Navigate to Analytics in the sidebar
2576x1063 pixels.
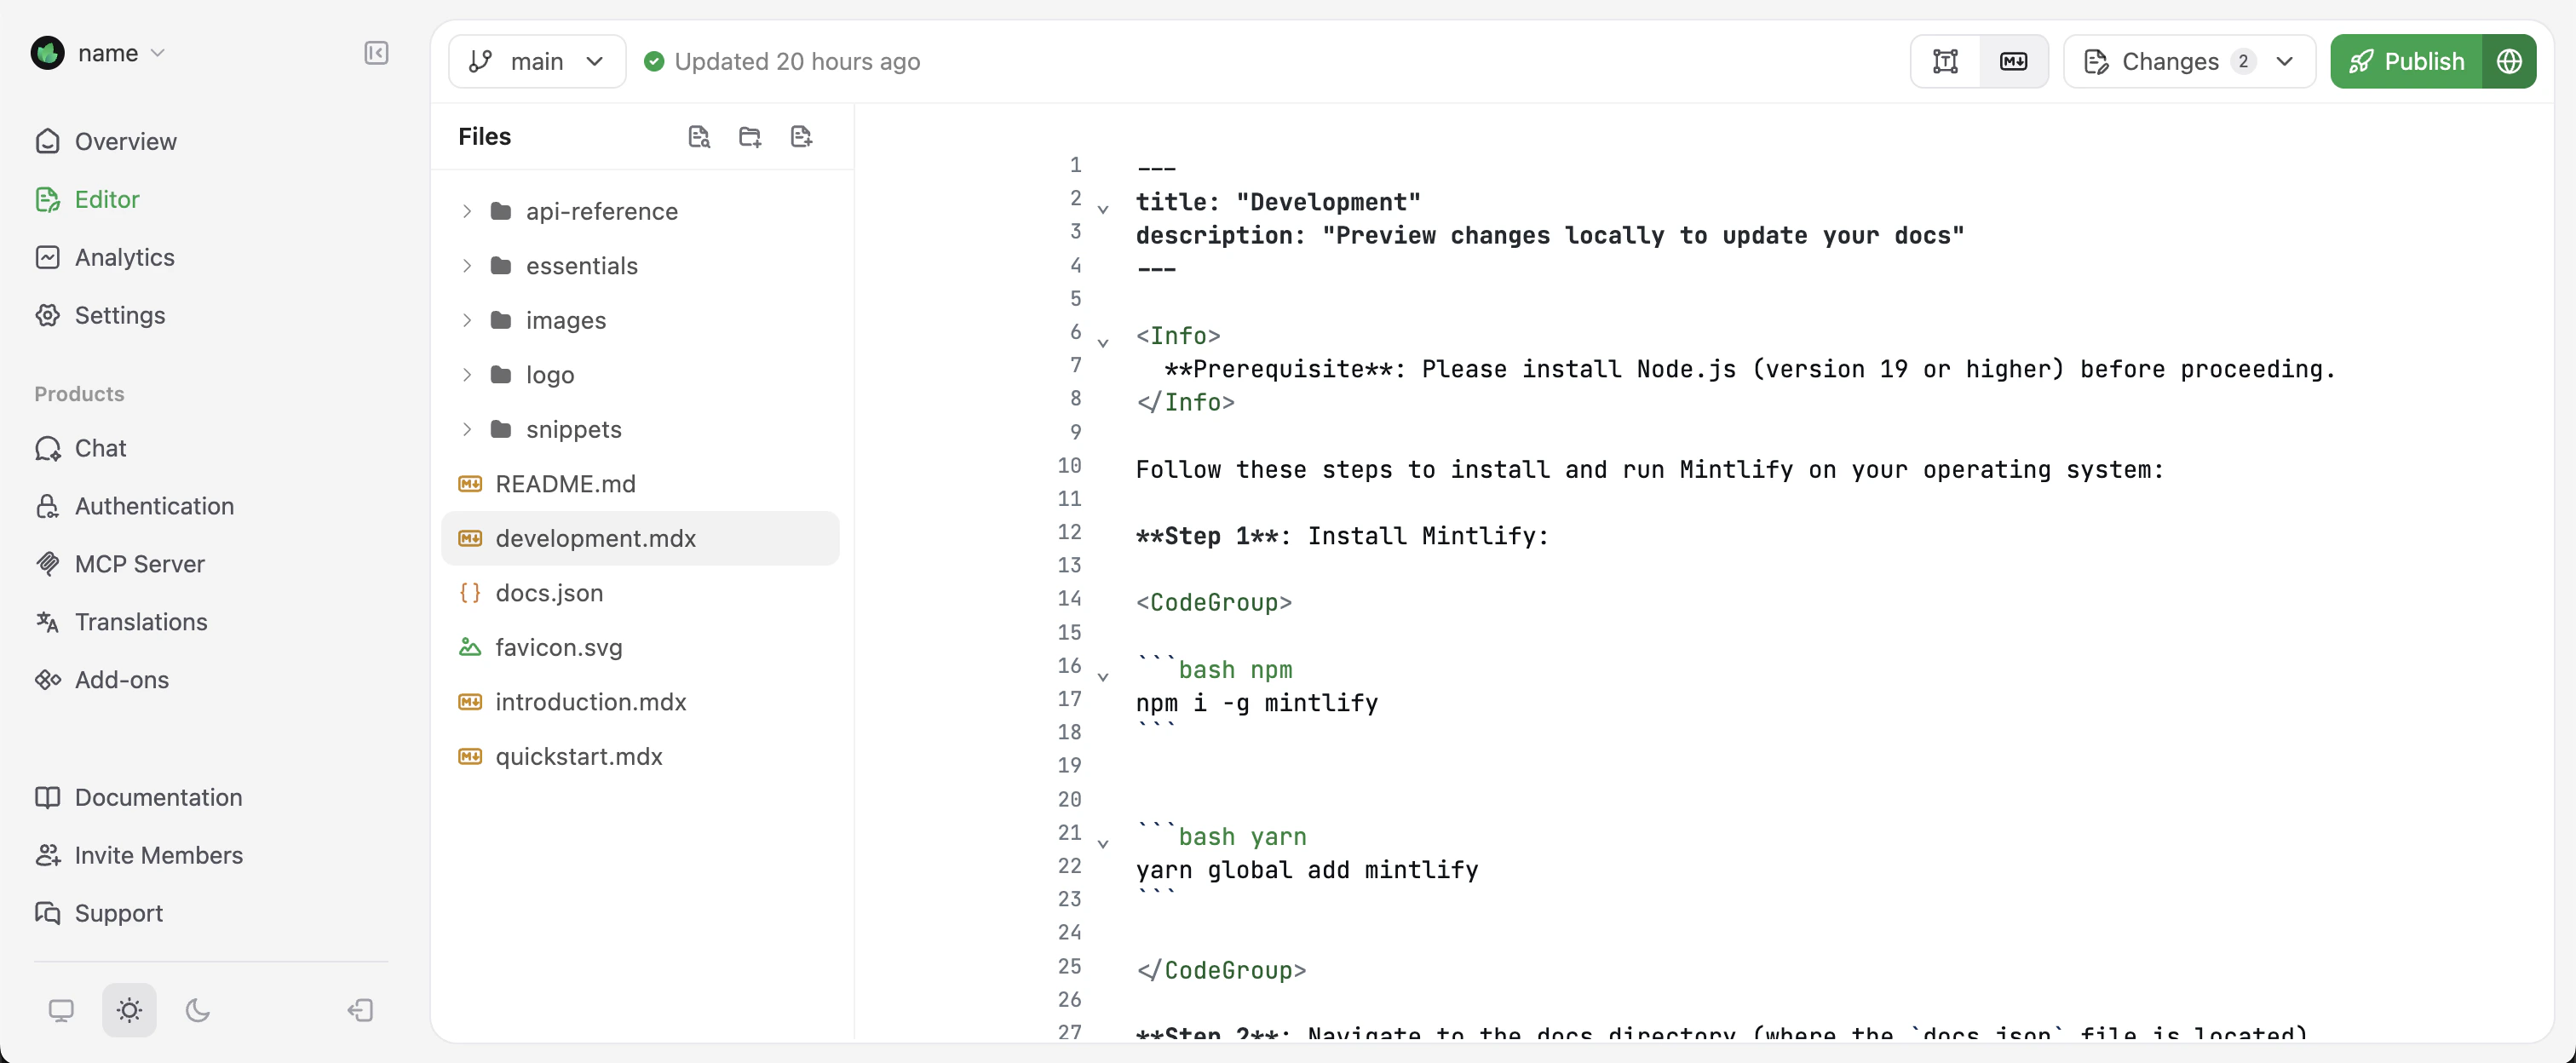click(124, 257)
